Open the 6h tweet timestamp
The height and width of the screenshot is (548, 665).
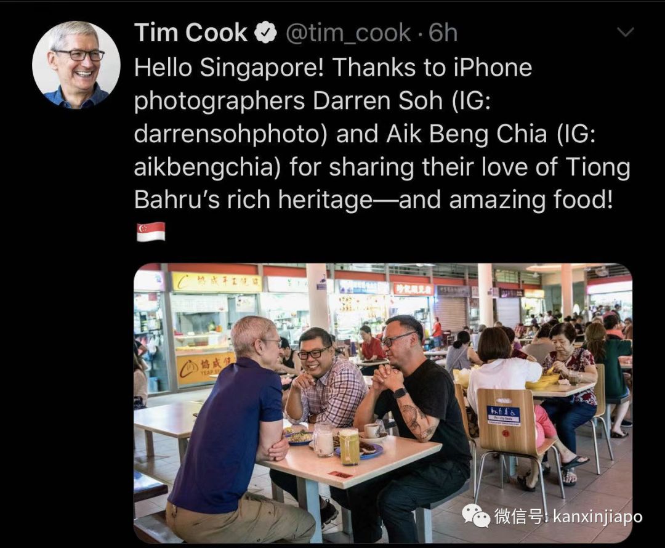(443, 33)
